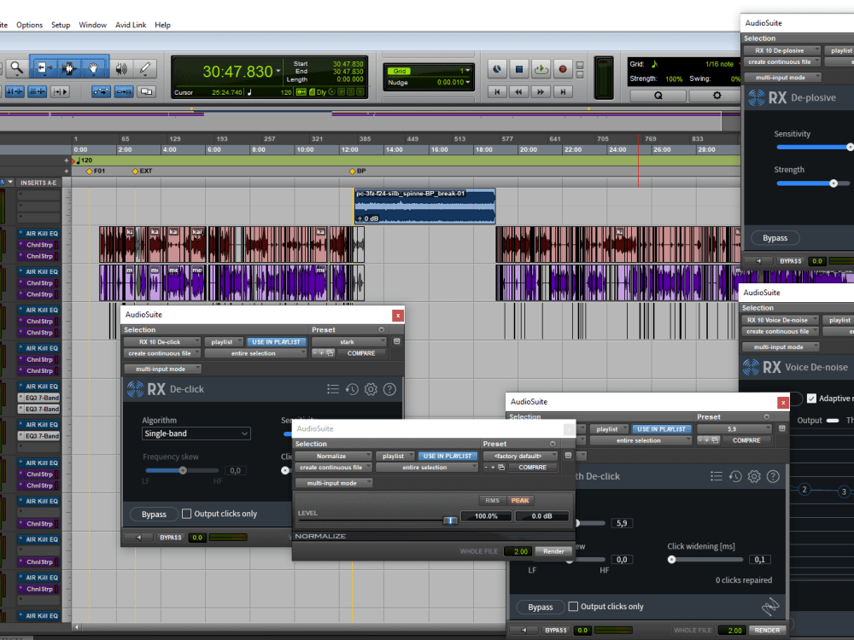Open the Options menu
The width and height of the screenshot is (854, 640).
29,25
